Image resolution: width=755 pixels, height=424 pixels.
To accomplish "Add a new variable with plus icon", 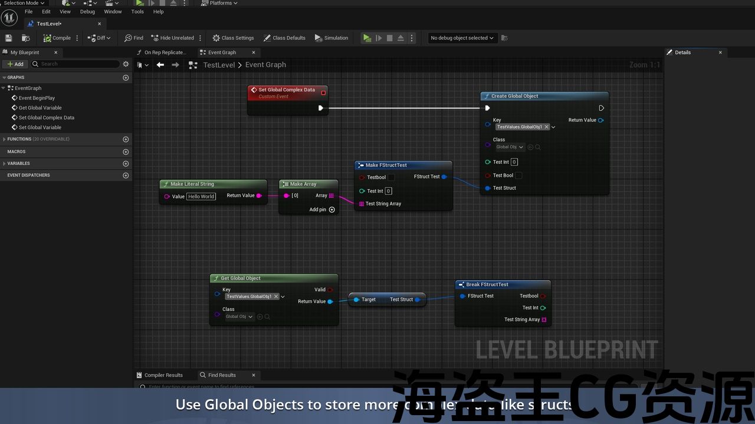I will 126,164.
